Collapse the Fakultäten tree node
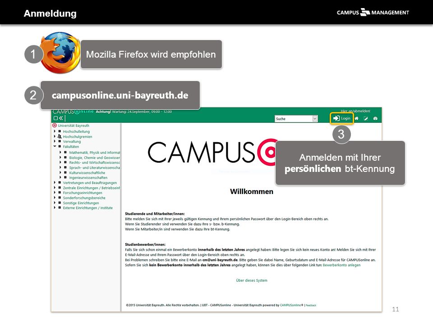Viewport: 433px width, 324px height. coord(55,147)
